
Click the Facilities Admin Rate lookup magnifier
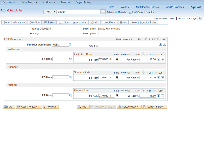(x=70, y=45)
